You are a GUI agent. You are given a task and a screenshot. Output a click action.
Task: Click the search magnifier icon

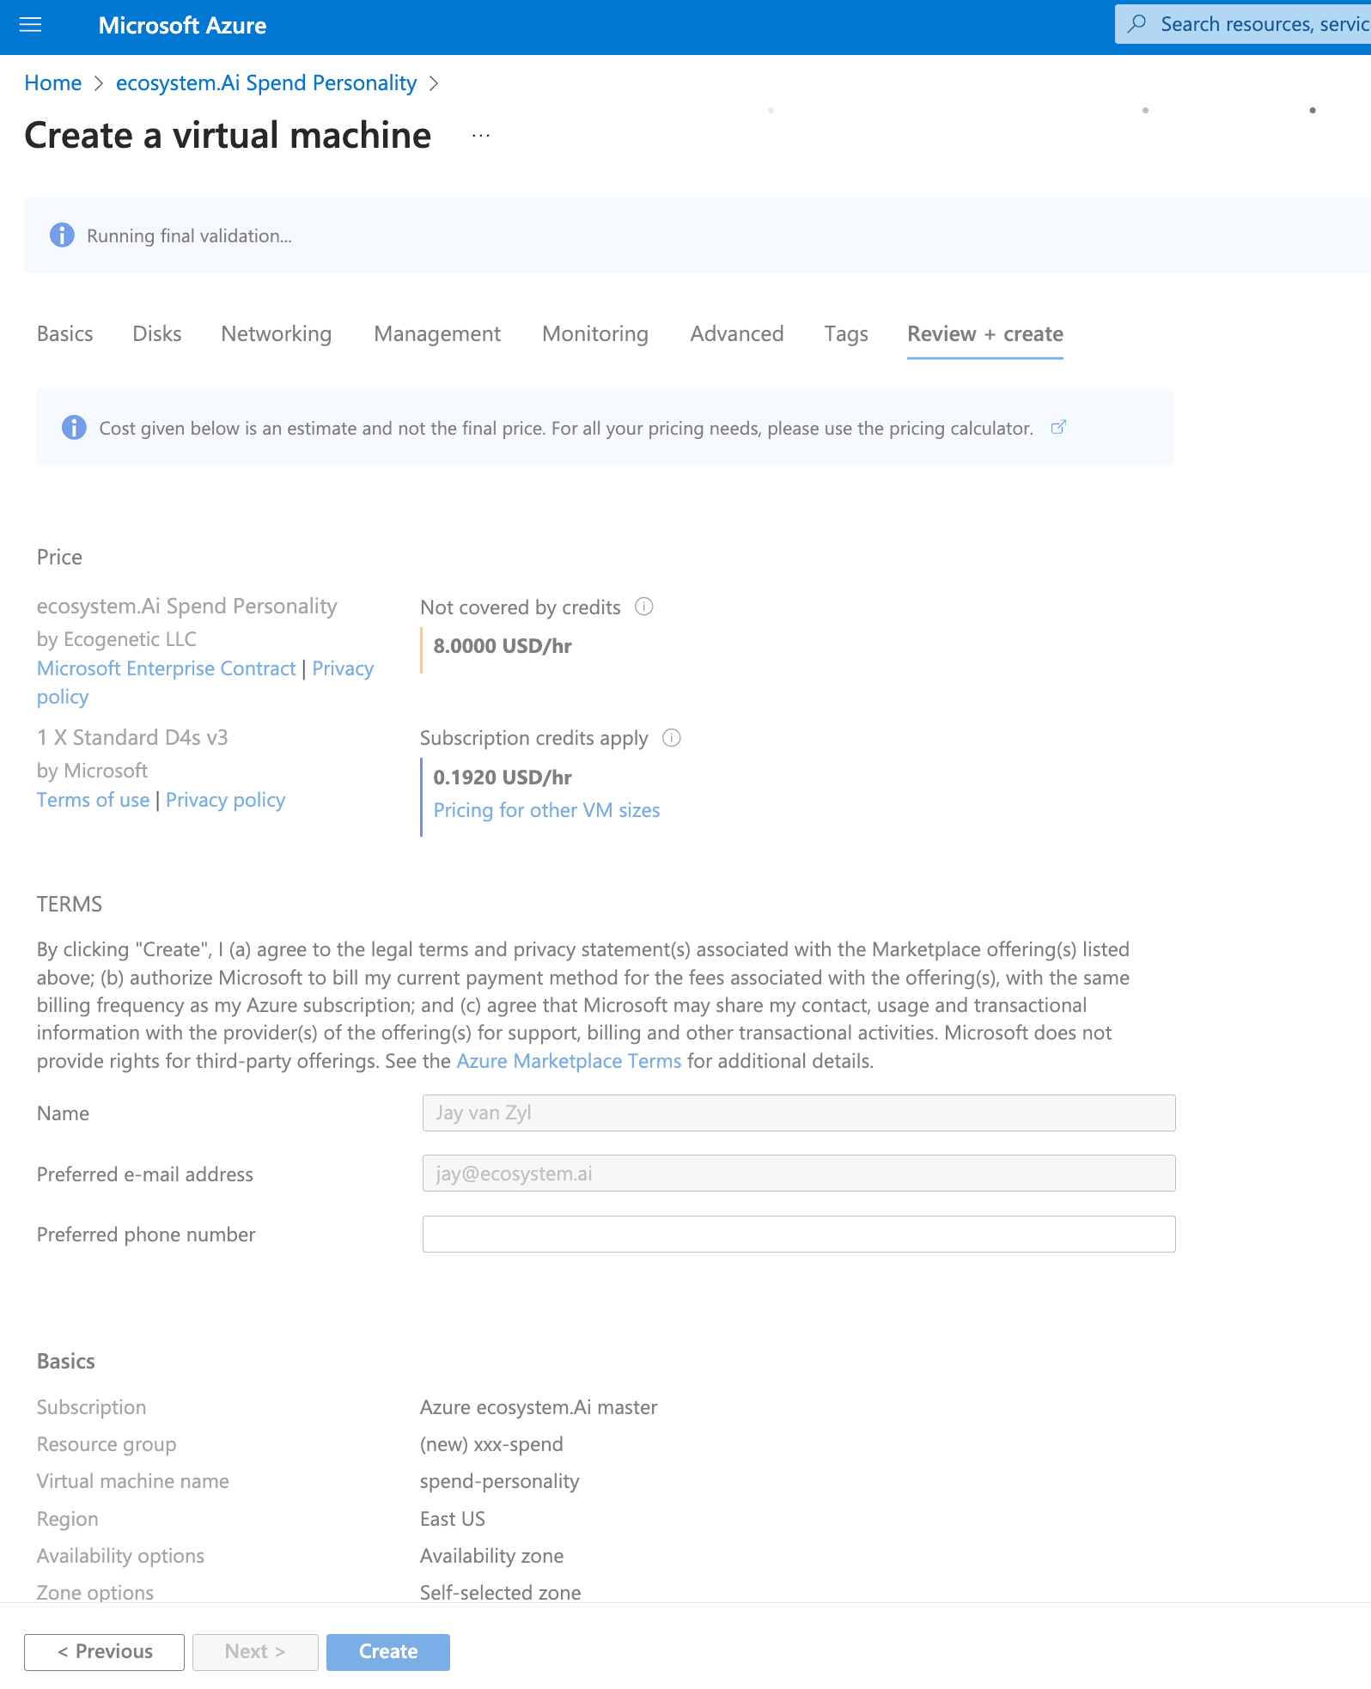coord(1137,24)
